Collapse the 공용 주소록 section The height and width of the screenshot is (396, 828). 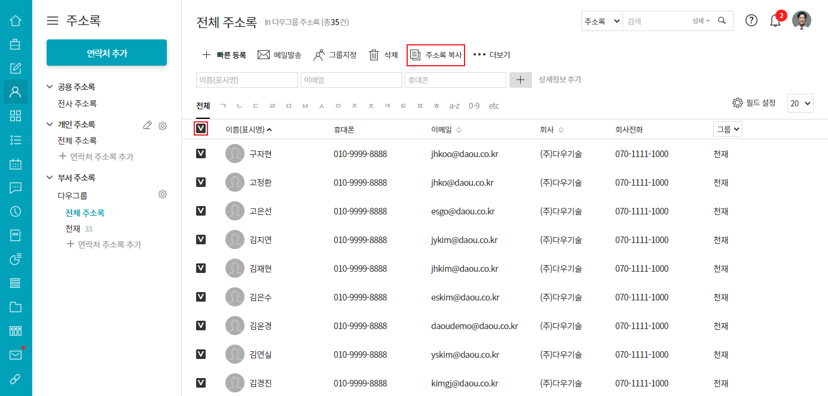pos(50,87)
